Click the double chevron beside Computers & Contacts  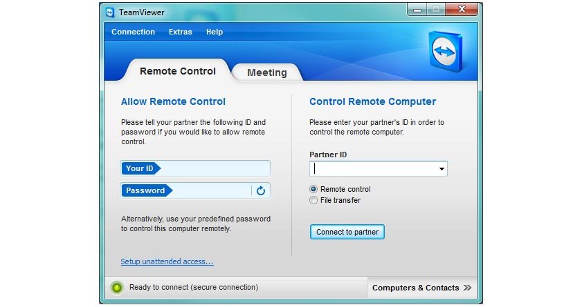click(467, 288)
